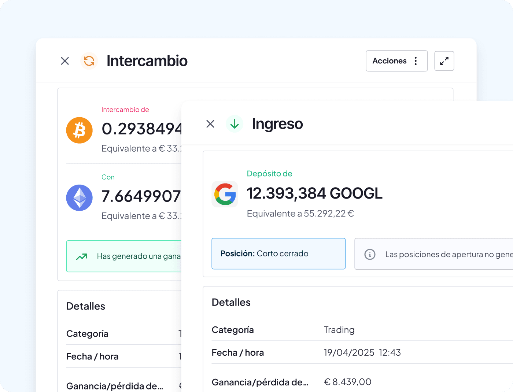Close the Intercambio panel

[x=65, y=61]
